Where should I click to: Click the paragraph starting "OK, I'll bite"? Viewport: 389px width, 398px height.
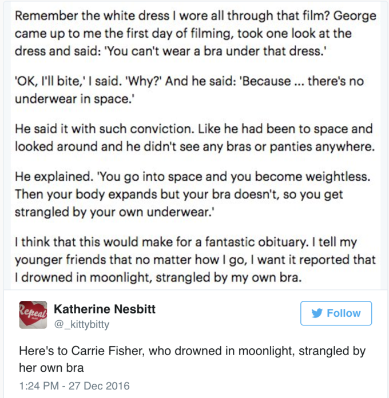click(x=189, y=90)
